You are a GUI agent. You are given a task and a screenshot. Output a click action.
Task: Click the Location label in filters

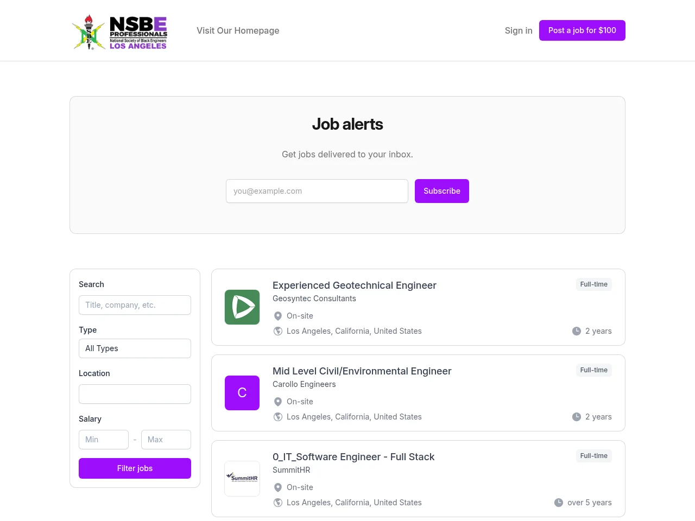(x=94, y=373)
